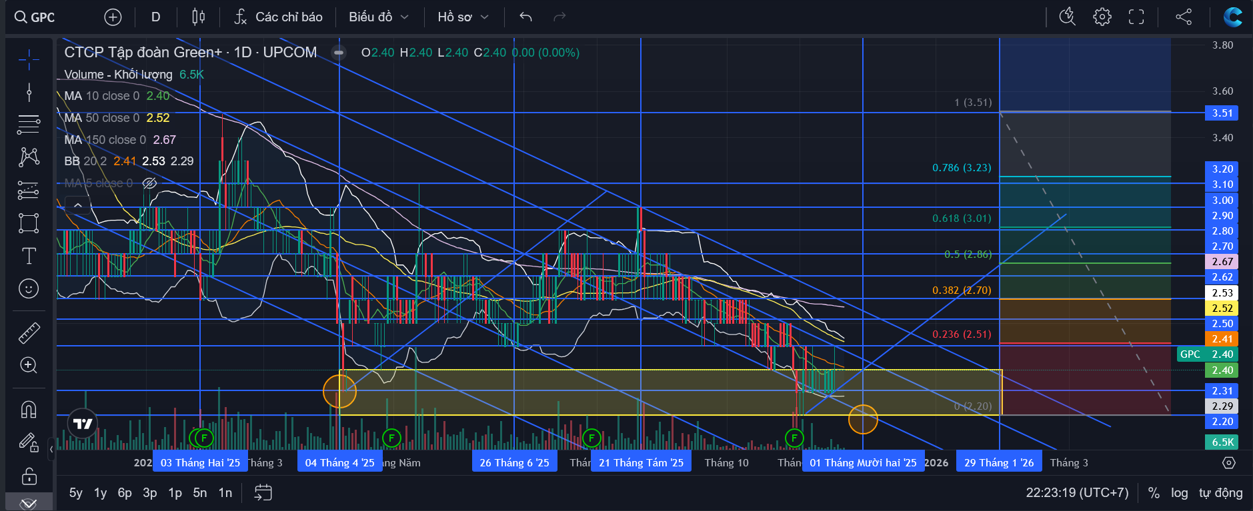Select the forecasting and measurement tool
The height and width of the screenshot is (511, 1253).
tap(29, 191)
